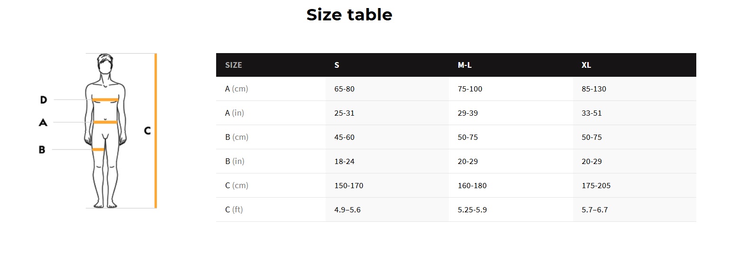Click the 65-80 cell in S column

pyautogui.click(x=344, y=89)
